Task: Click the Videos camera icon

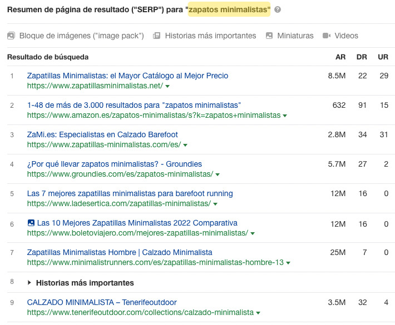Action: tap(327, 36)
